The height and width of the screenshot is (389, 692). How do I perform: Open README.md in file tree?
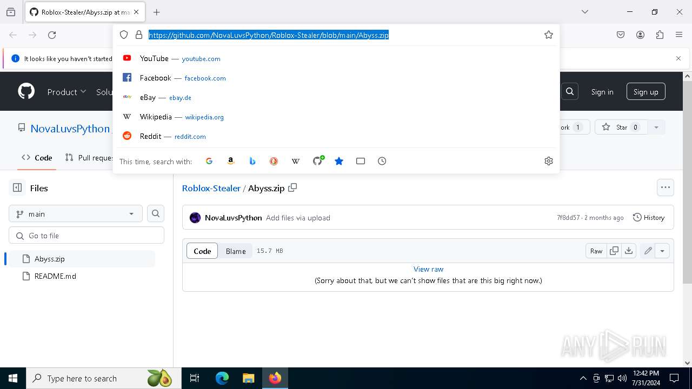(81, 276)
